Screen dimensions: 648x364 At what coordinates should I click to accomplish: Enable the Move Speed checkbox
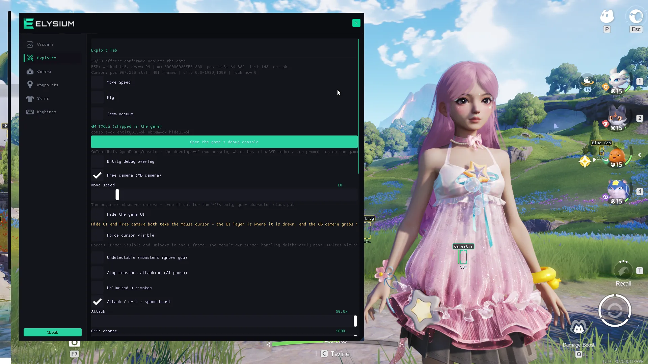[x=97, y=82]
